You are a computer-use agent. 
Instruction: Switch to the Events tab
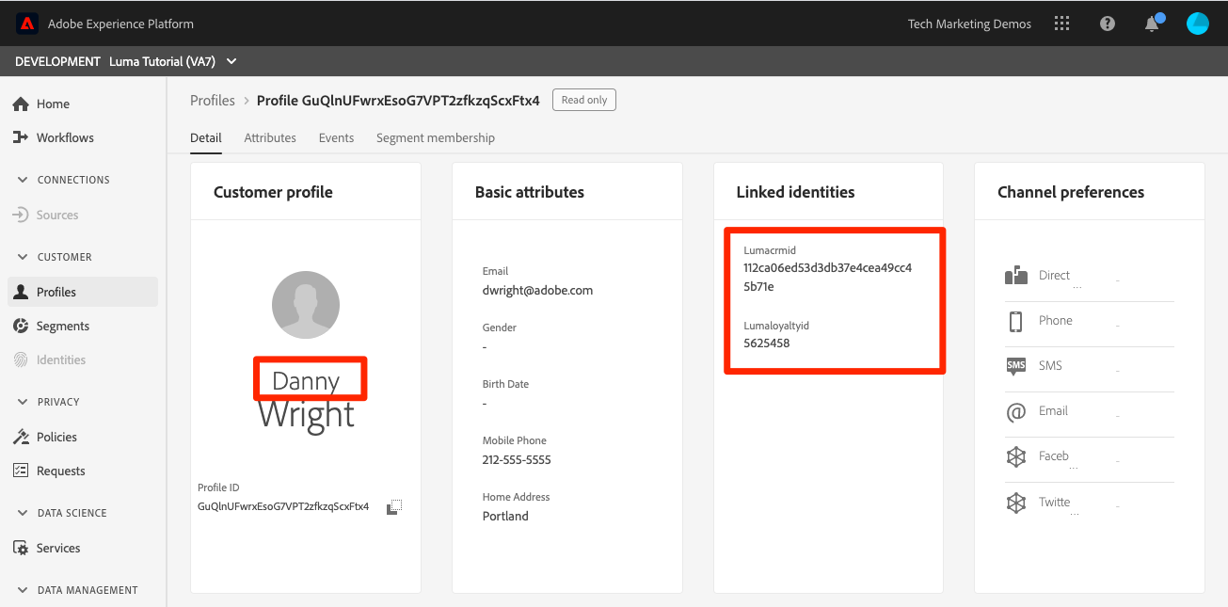(336, 137)
